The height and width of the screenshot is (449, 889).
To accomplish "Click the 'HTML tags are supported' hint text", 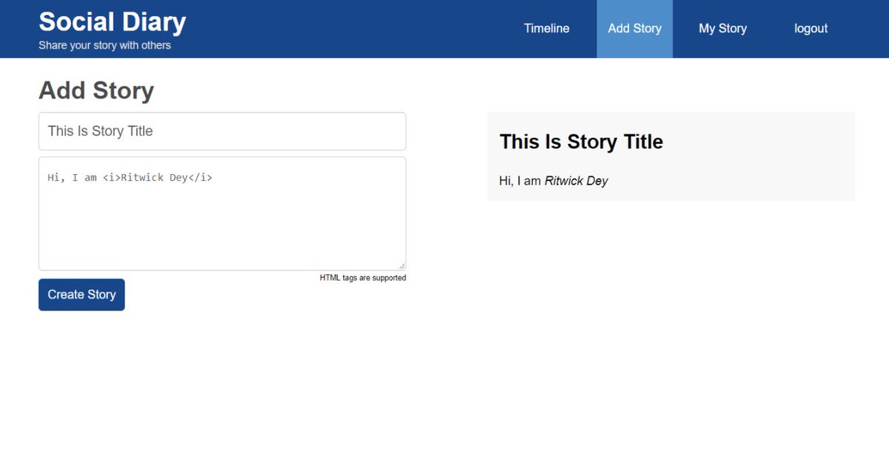I will coord(363,278).
